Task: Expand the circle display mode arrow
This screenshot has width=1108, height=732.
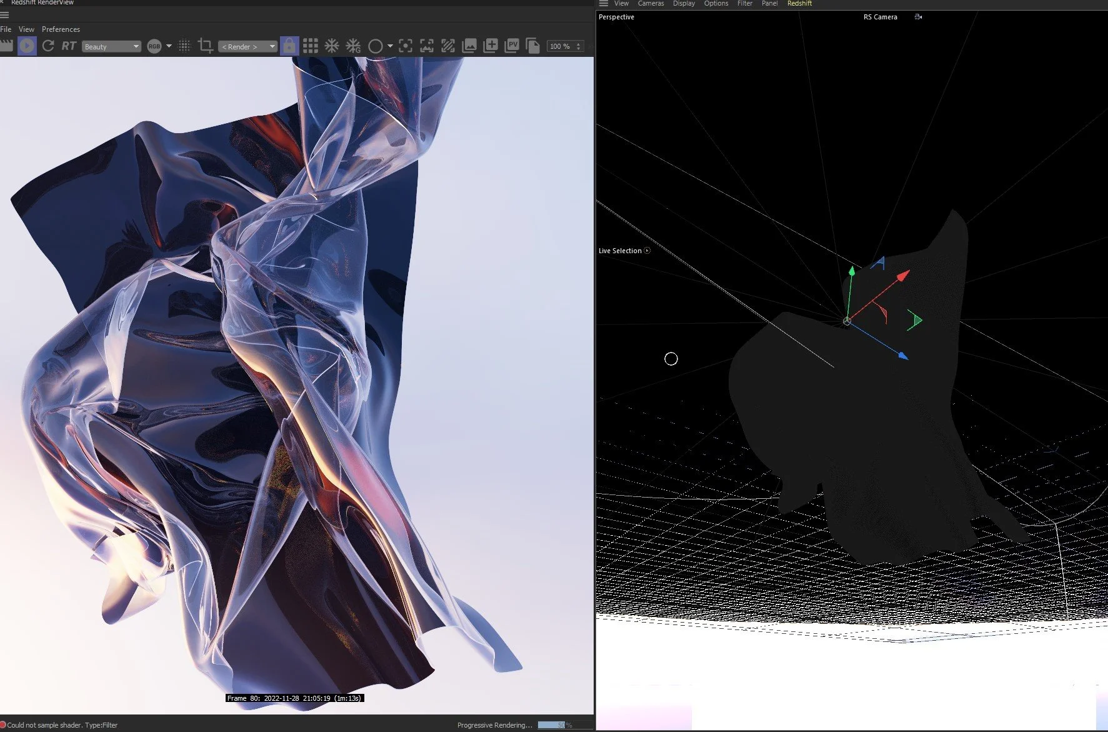Action: coord(390,46)
